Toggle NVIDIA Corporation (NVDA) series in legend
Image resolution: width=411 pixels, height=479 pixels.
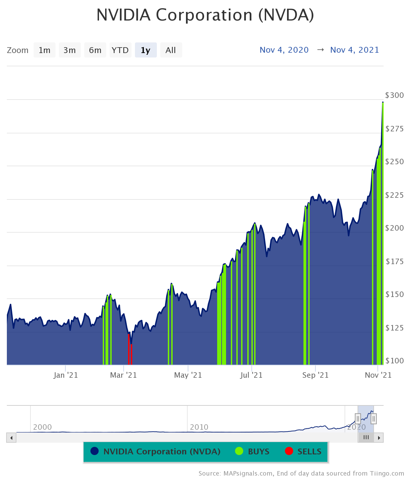[x=155, y=451]
